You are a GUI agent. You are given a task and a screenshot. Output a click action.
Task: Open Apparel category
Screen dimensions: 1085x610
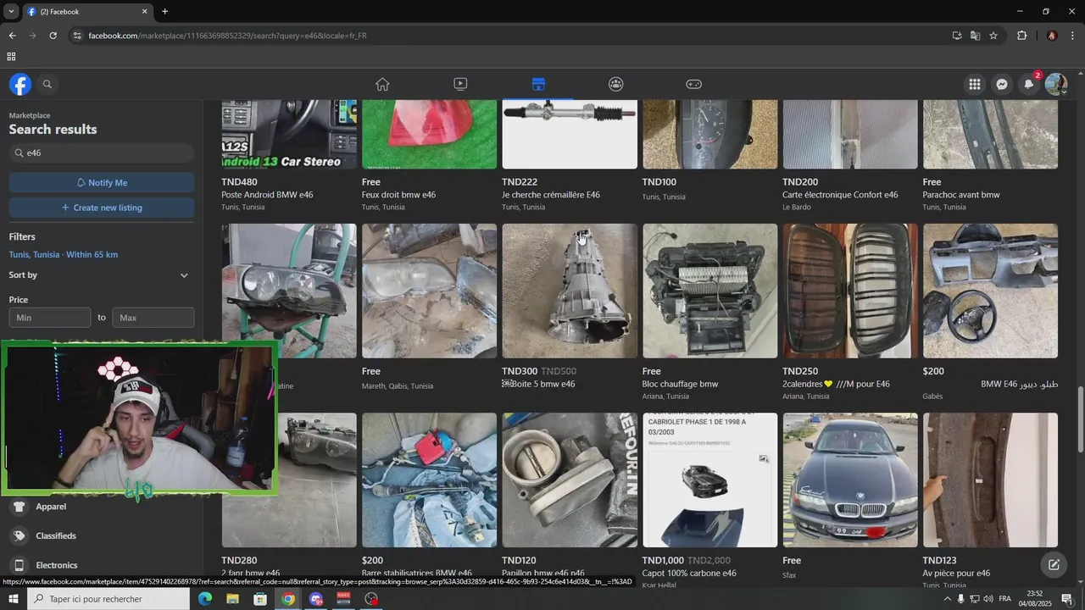tap(51, 507)
